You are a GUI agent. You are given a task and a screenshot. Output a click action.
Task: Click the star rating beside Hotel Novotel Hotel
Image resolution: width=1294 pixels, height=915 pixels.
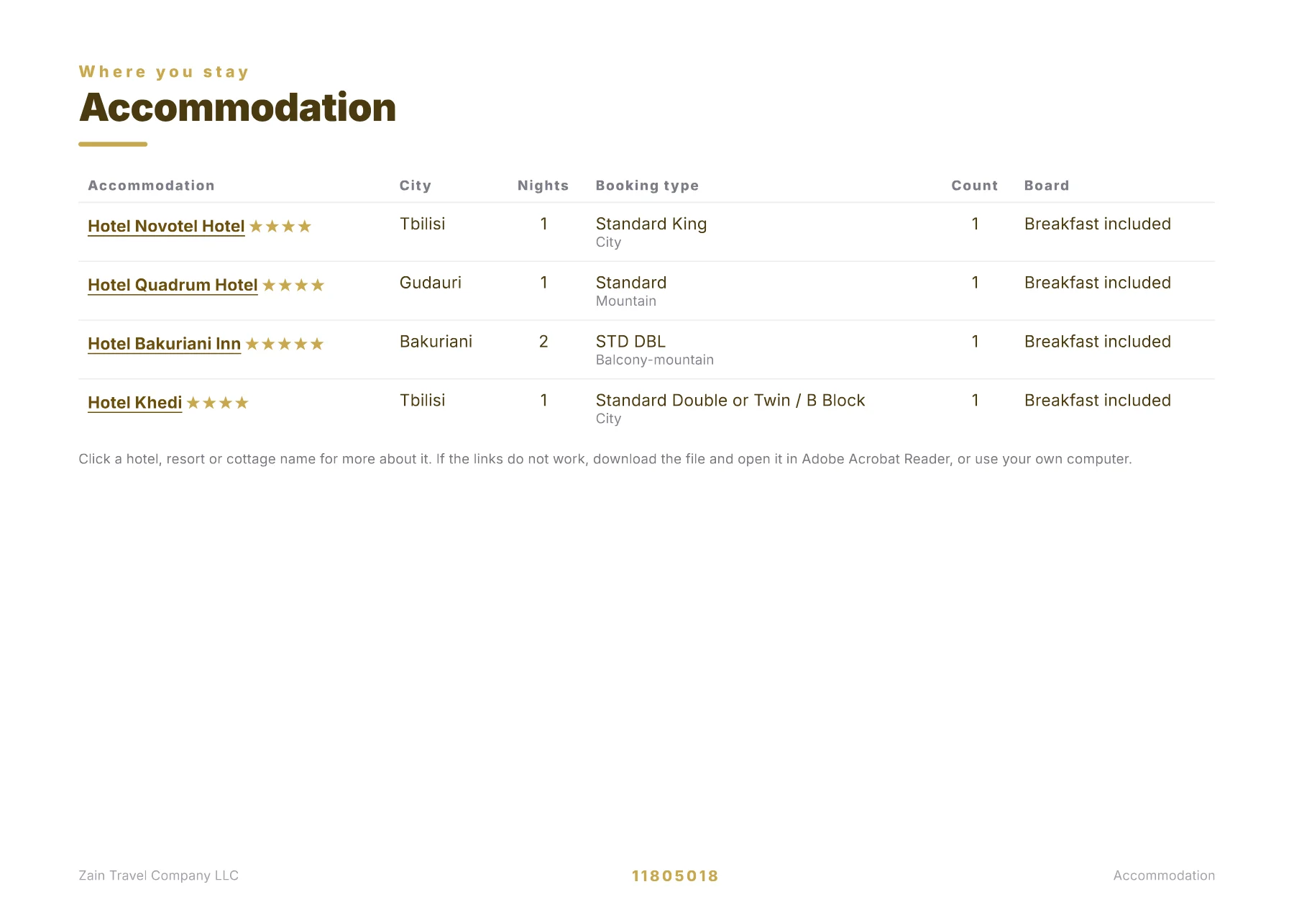(x=280, y=227)
